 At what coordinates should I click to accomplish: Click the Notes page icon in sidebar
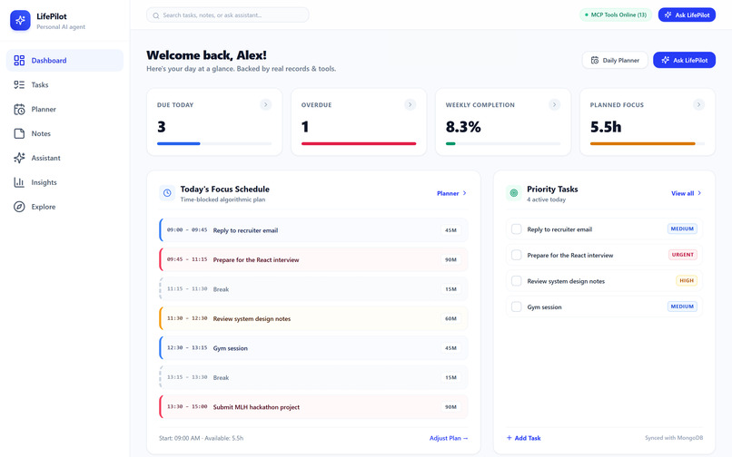tap(19, 133)
